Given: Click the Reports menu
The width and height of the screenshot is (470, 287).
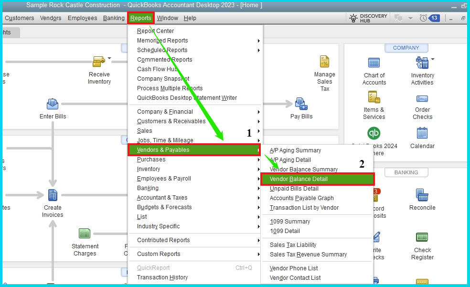Looking at the screenshot, I should pyautogui.click(x=140, y=18).
